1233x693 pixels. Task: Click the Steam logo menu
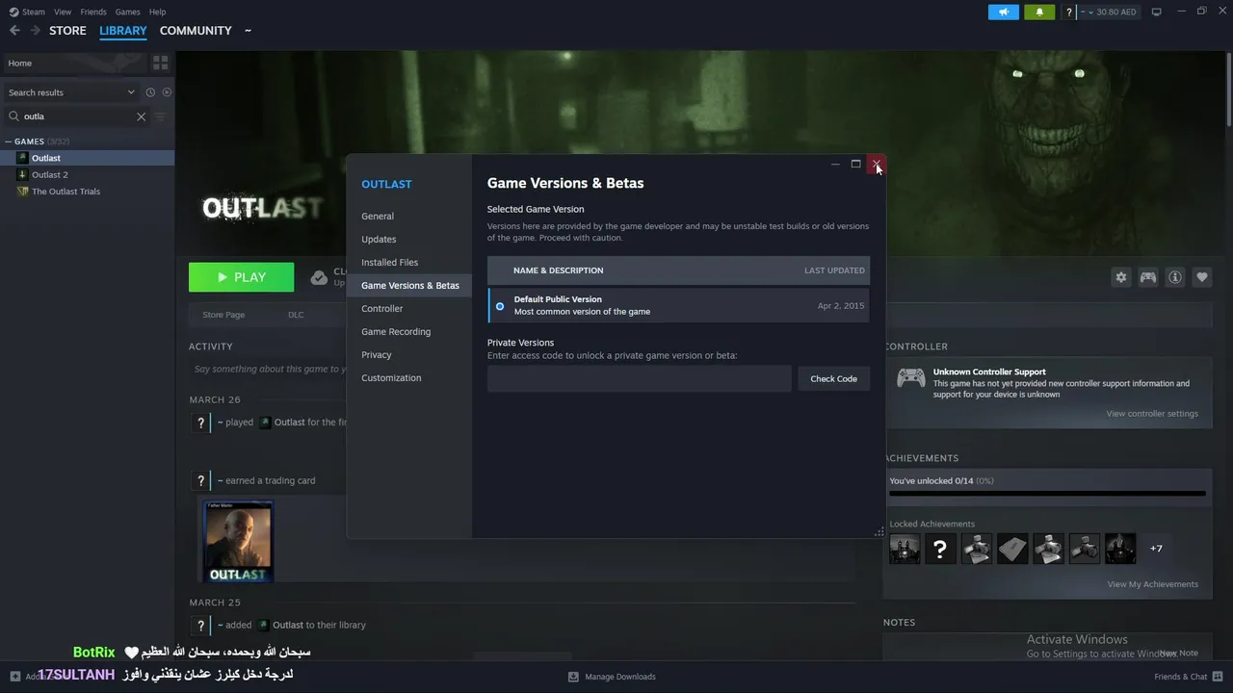14,12
